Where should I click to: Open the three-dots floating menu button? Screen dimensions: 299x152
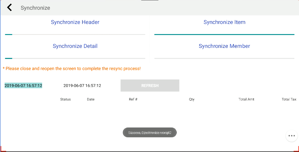click(x=292, y=136)
